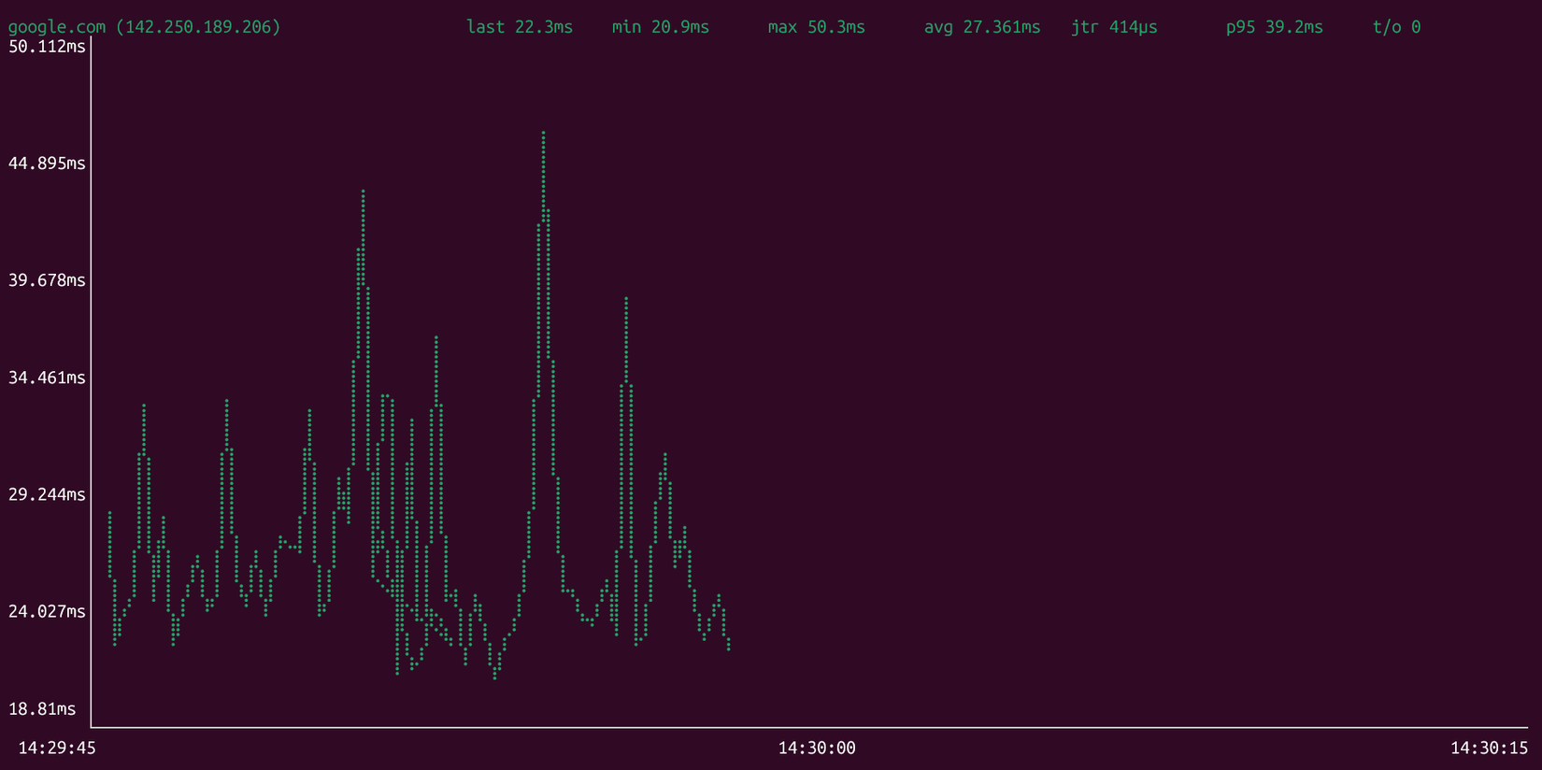Click the max 50.3ms statistic
This screenshot has width=1542, height=770.
coord(816,27)
